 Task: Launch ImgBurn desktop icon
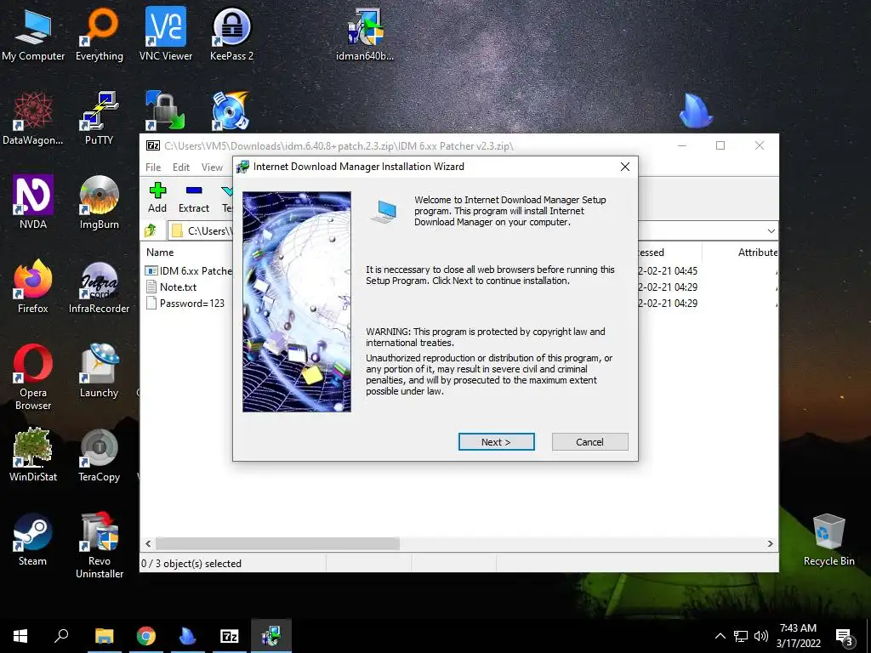click(100, 202)
